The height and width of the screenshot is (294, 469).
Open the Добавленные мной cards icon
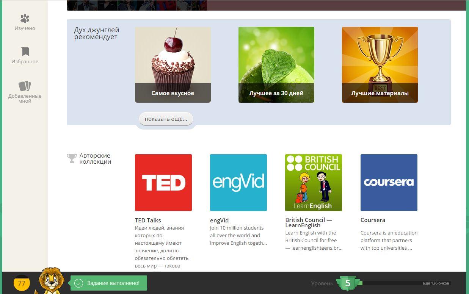[25, 86]
